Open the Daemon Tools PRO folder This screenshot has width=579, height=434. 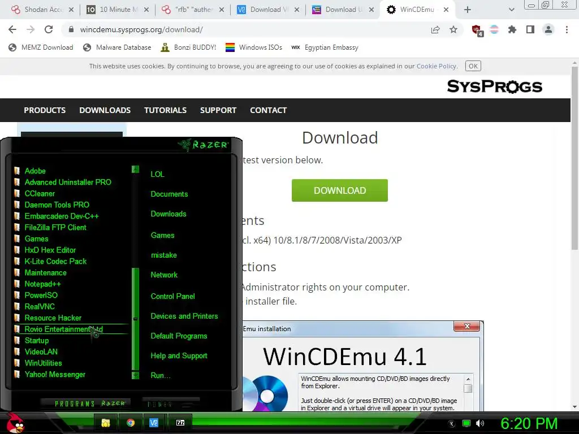point(57,205)
